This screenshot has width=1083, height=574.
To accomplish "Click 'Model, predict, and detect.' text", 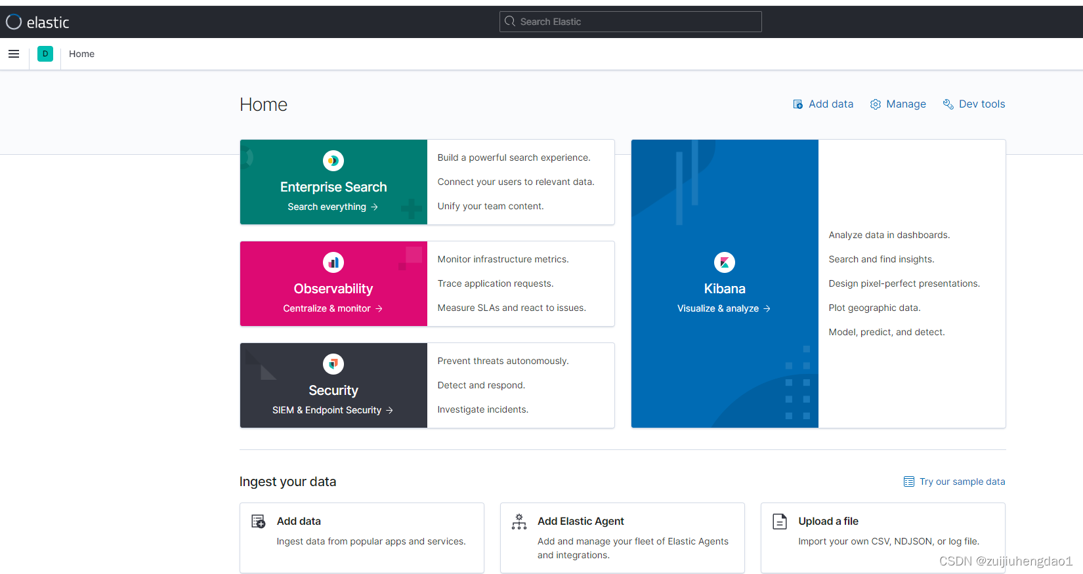I will (887, 332).
